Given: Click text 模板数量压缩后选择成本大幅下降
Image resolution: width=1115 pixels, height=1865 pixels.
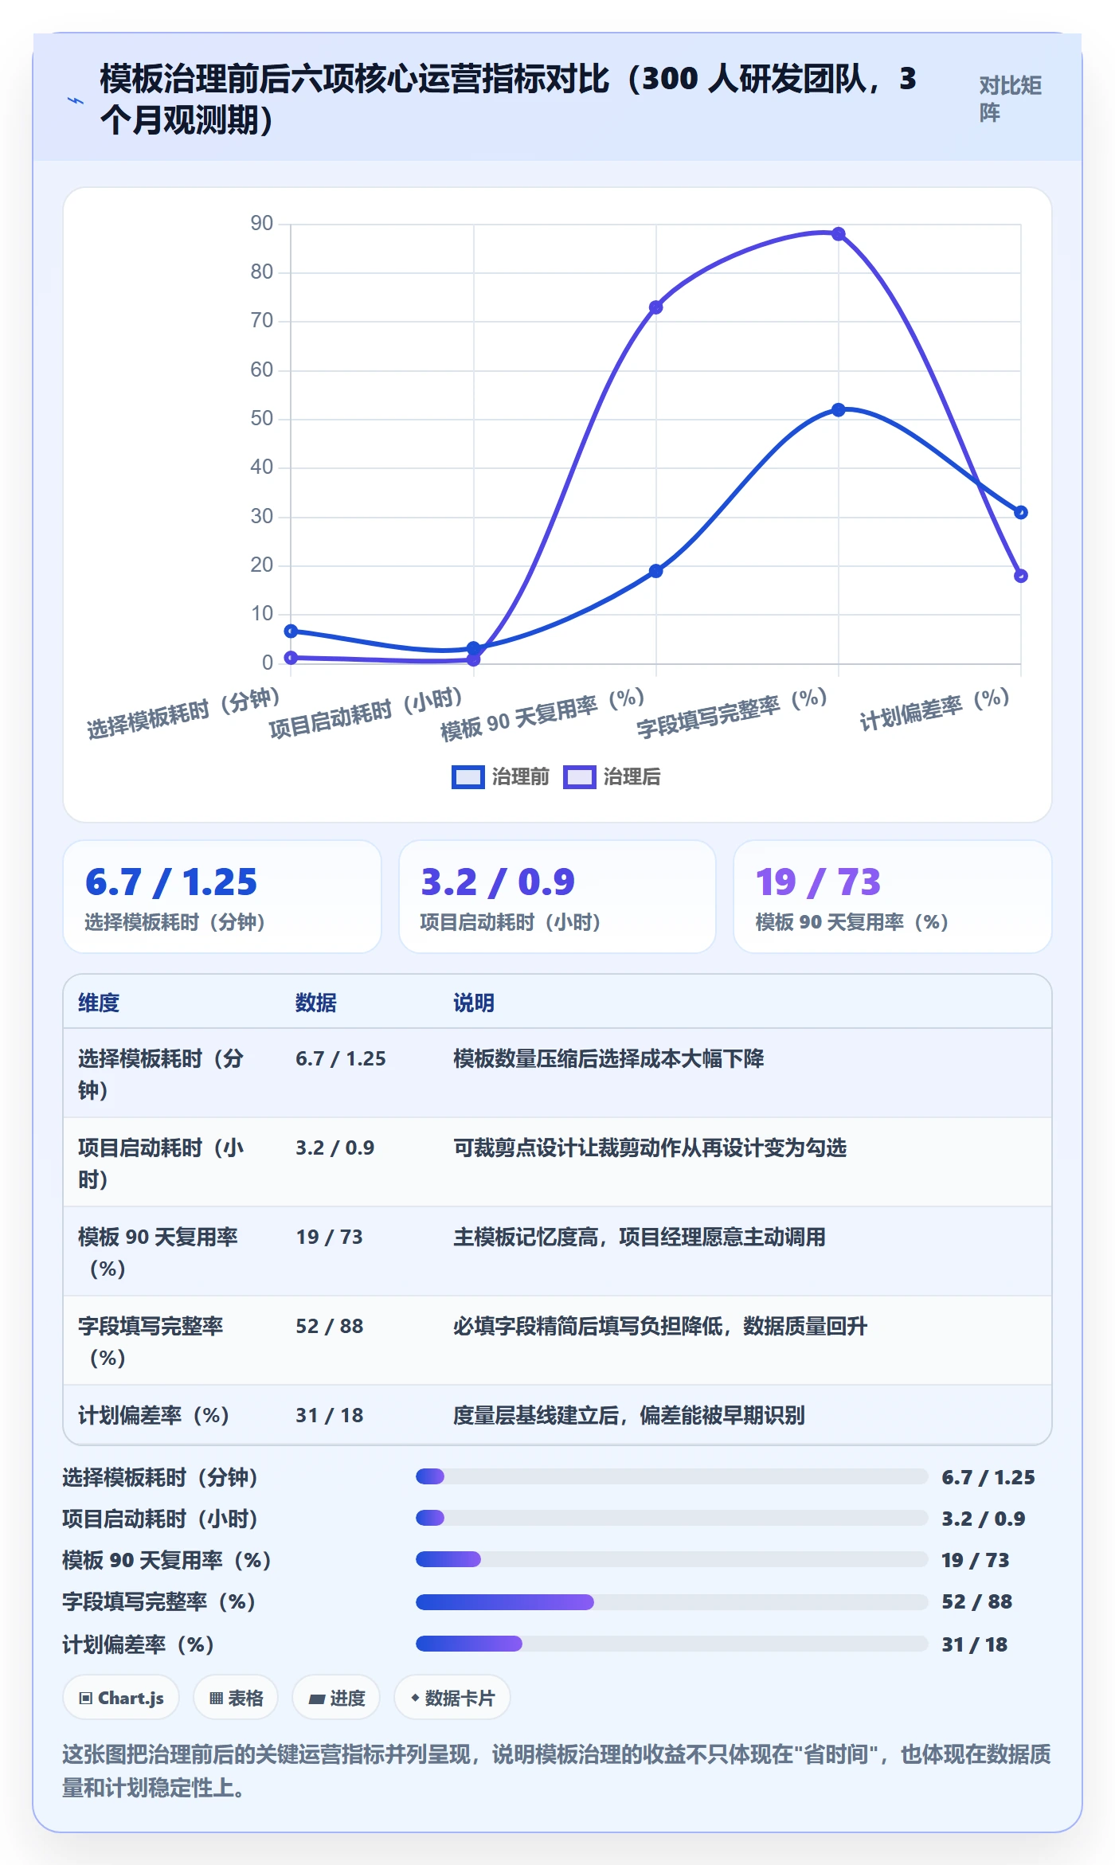Looking at the screenshot, I should 608,1058.
